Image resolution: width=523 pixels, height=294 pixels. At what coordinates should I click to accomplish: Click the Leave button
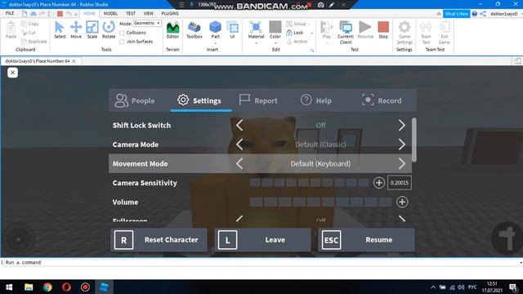(x=262, y=239)
